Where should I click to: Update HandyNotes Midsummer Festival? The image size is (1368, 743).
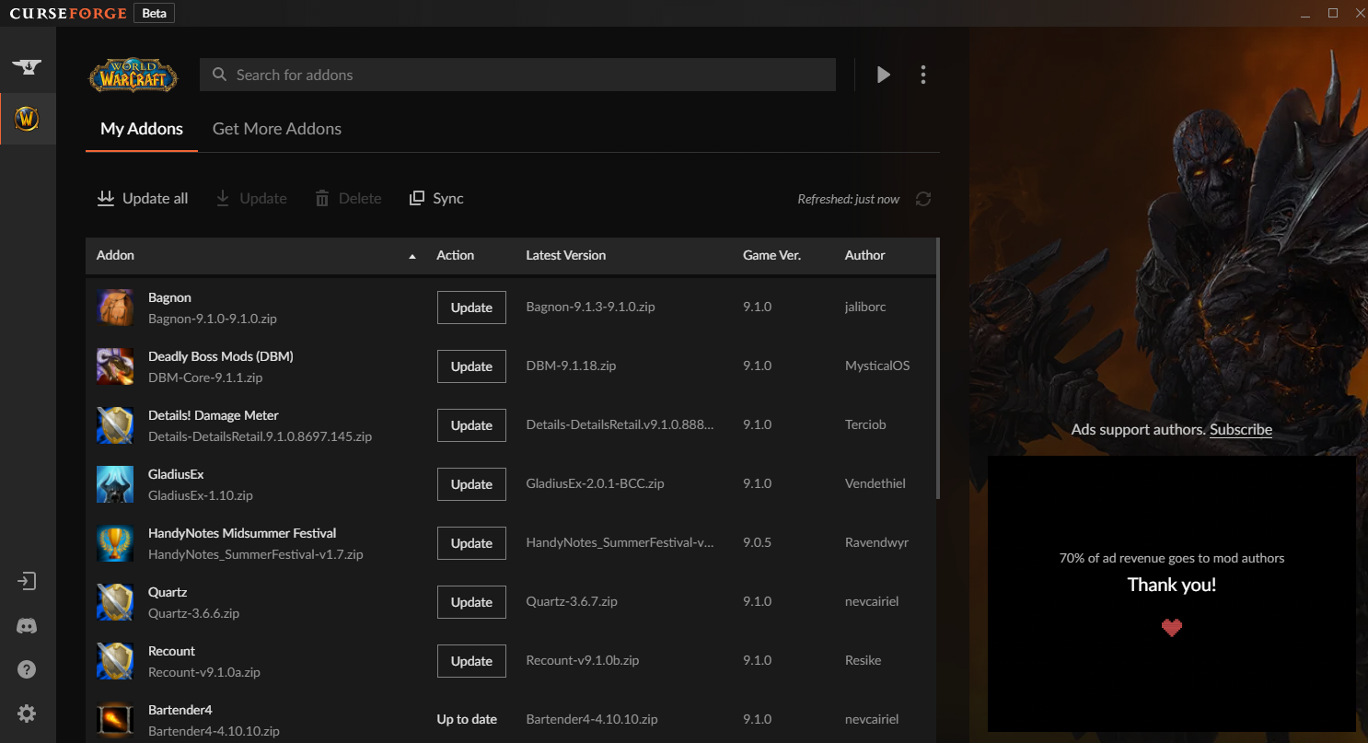pos(471,543)
